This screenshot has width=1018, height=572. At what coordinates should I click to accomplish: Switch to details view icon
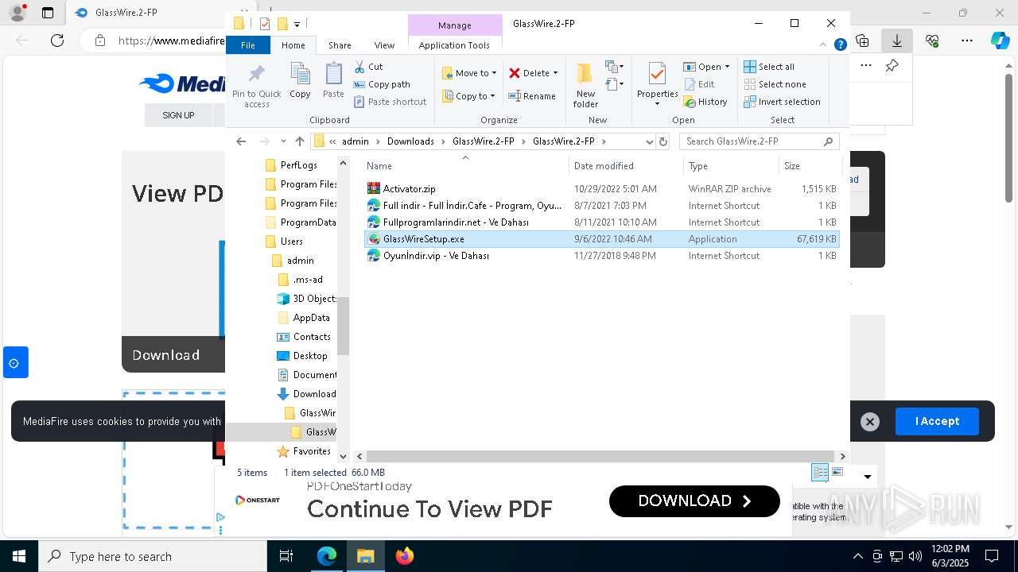[820, 473]
